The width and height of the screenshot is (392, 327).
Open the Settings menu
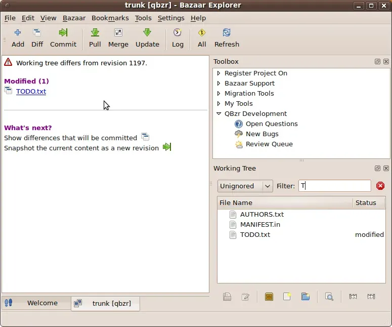pyautogui.click(x=171, y=18)
